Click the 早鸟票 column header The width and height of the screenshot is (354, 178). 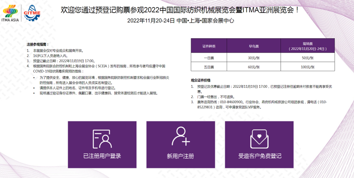coord(251,46)
